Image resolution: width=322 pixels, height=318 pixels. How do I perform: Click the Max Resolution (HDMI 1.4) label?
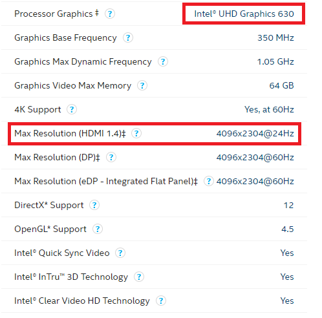click(70, 134)
